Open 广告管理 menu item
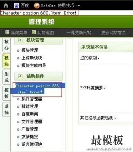The image size is (133, 152). (x=30, y=129)
